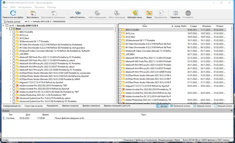
Task: Click the folder icon of $RECYCLE.BIN in right list
Action: pos(123,30)
